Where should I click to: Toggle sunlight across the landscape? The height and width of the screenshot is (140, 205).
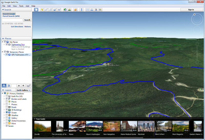coord(69,10)
